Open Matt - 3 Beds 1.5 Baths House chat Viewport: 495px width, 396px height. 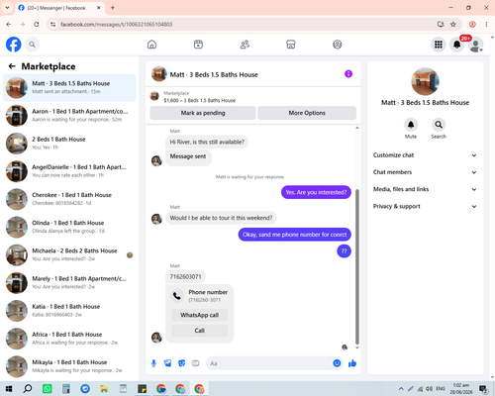[69, 87]
